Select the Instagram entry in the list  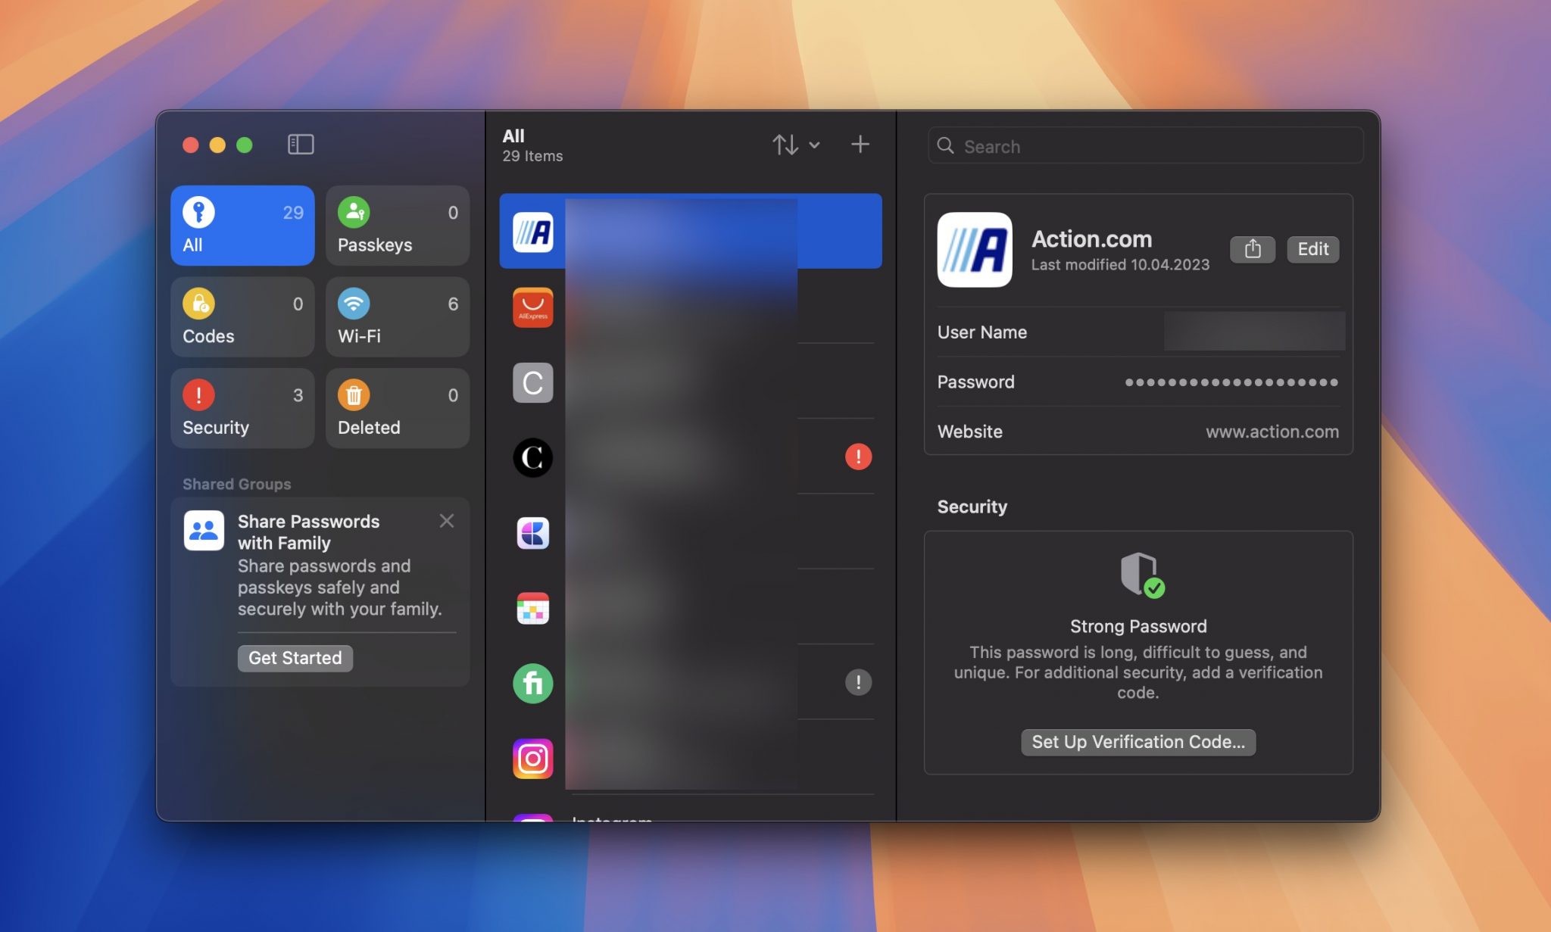click(532, 758)
